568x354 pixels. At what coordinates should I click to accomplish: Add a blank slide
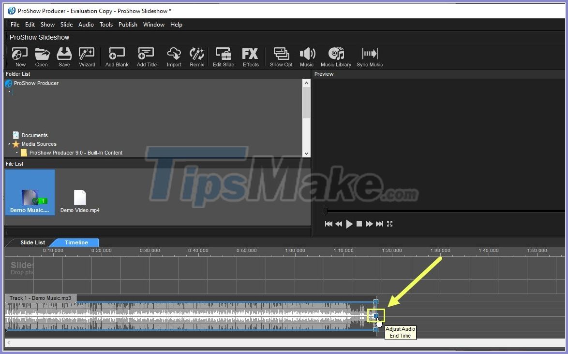[116, 57]
